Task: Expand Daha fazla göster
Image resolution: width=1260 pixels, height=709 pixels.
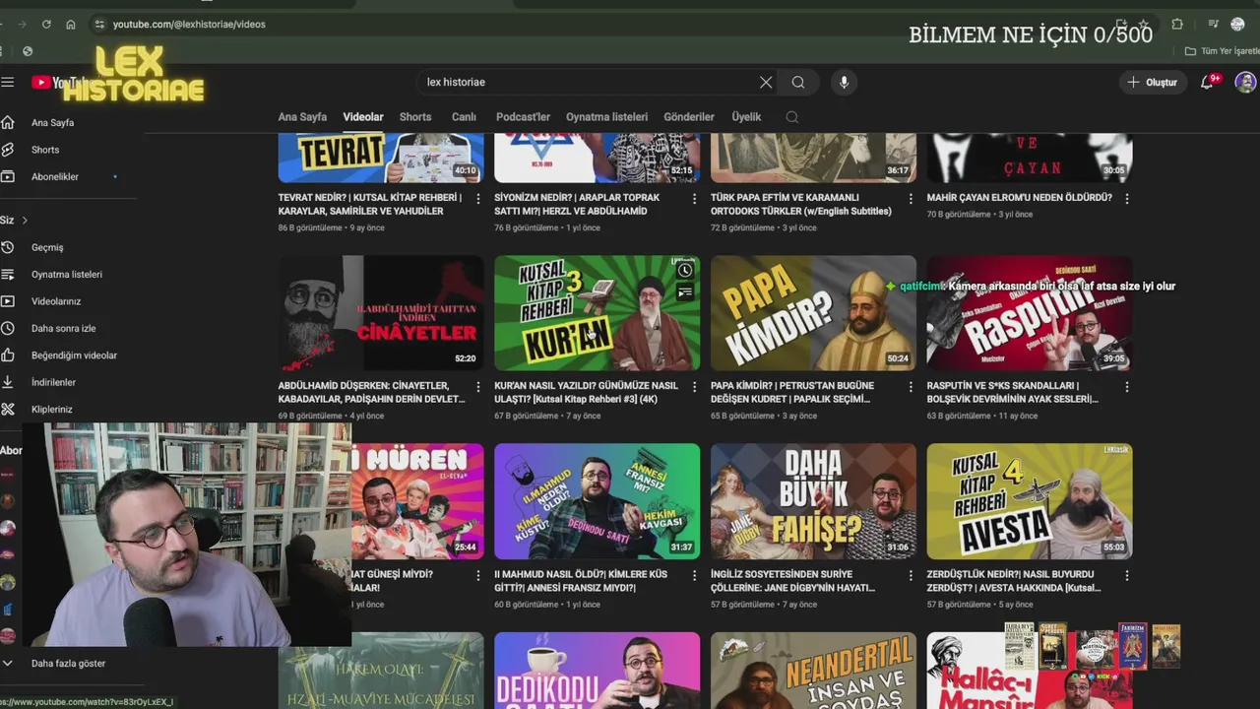Action: point(67,664)
